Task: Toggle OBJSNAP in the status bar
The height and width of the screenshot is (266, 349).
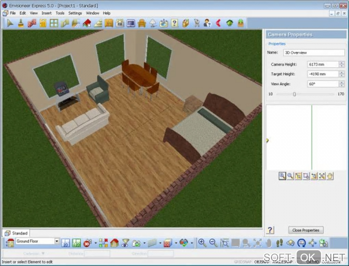Action: [x=262, y=262]
